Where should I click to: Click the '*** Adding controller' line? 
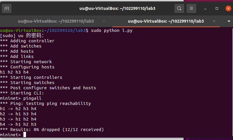click(27, 41)
